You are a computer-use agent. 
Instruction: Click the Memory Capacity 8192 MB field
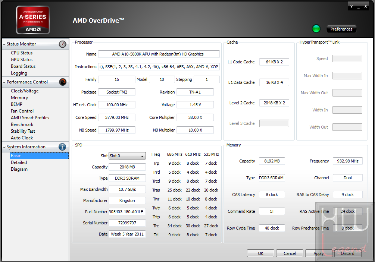click(x=272, y=161)
